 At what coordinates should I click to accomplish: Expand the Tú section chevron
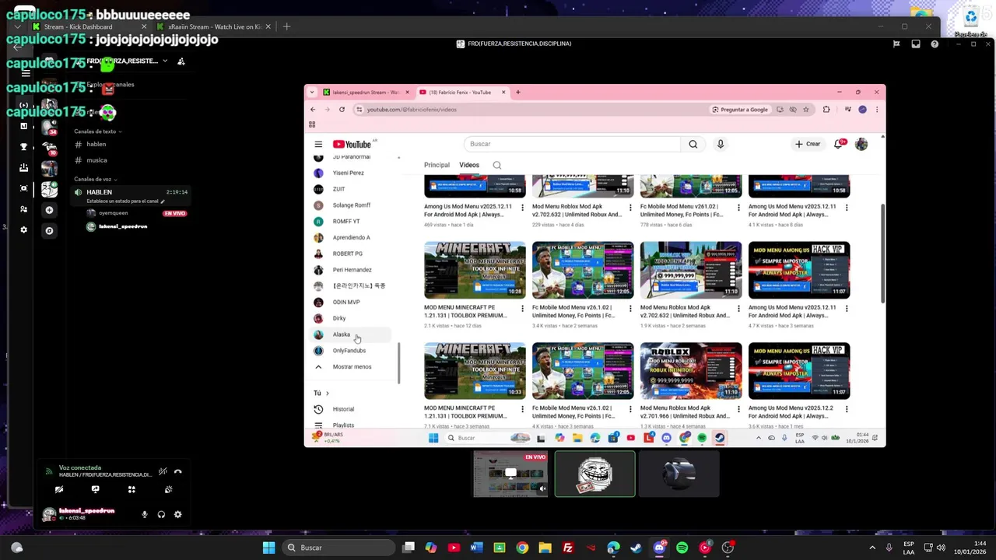coord(327,394)
